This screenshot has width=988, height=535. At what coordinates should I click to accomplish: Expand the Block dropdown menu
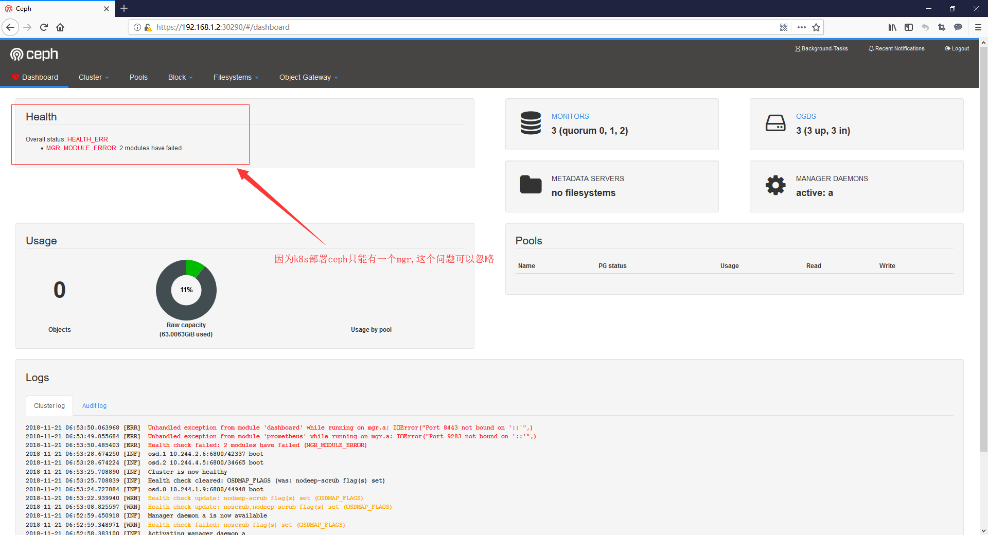coord(180,77)
